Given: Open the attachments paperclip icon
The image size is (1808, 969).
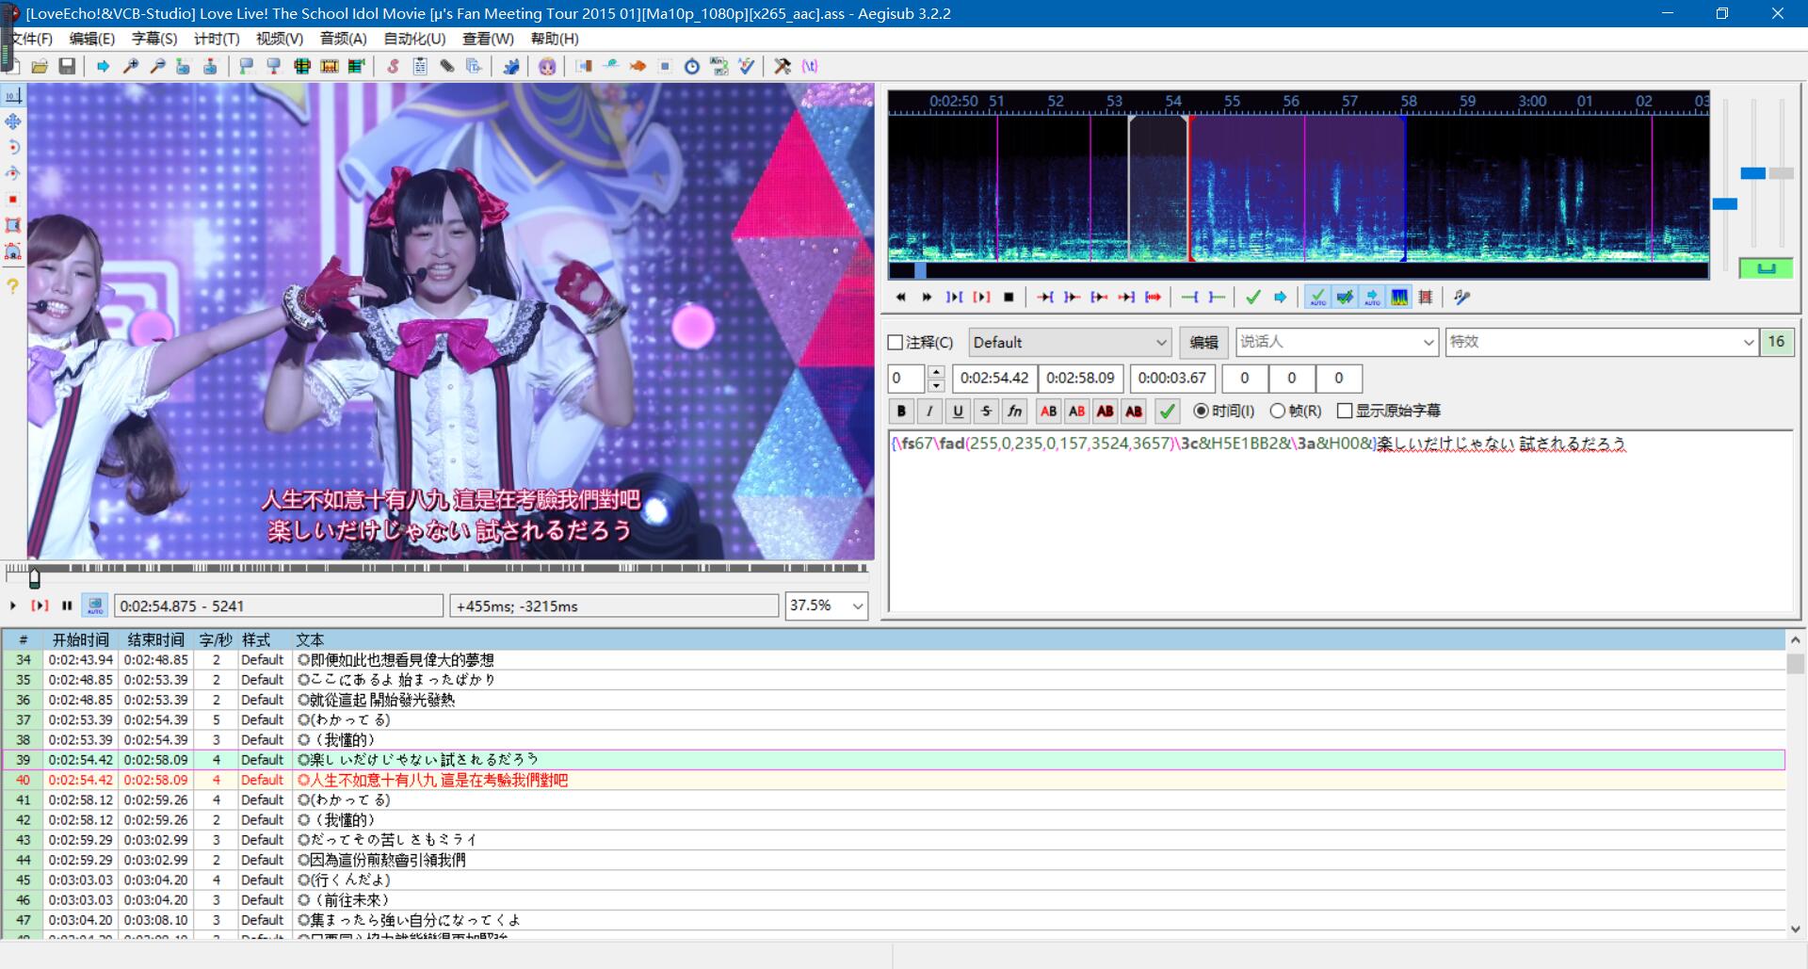Looking at the screenshot, I should [x=447, y=66].
